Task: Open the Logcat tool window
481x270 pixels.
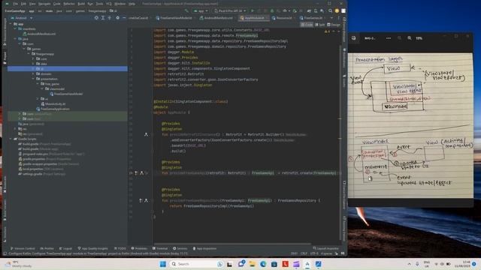Action: 65,248
